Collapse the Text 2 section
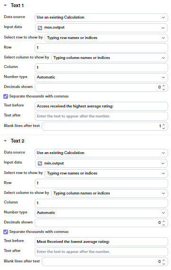Viewport: 171px width, 270px height. click(x=5, y=141)
